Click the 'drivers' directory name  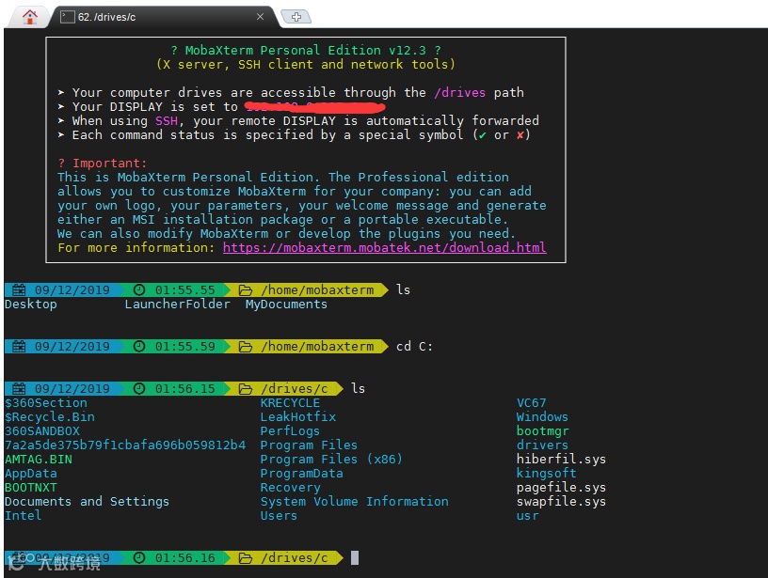[542, 445]
